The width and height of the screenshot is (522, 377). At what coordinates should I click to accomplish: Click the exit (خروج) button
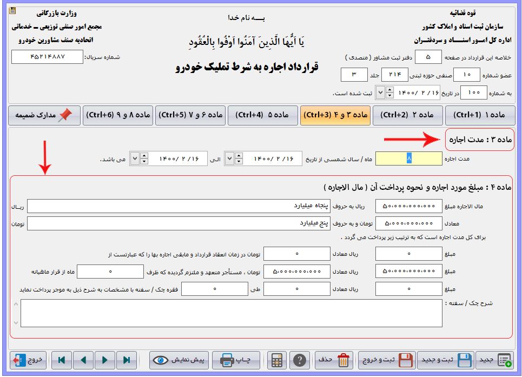click(x=28, y=360)
